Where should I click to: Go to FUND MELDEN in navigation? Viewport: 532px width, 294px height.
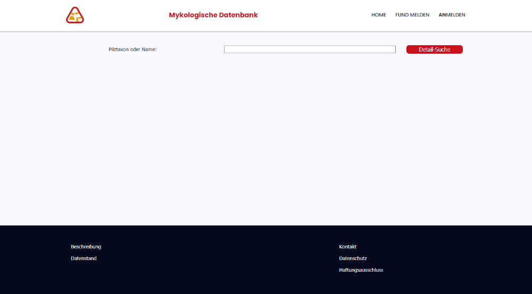click(x=412, y=15)
